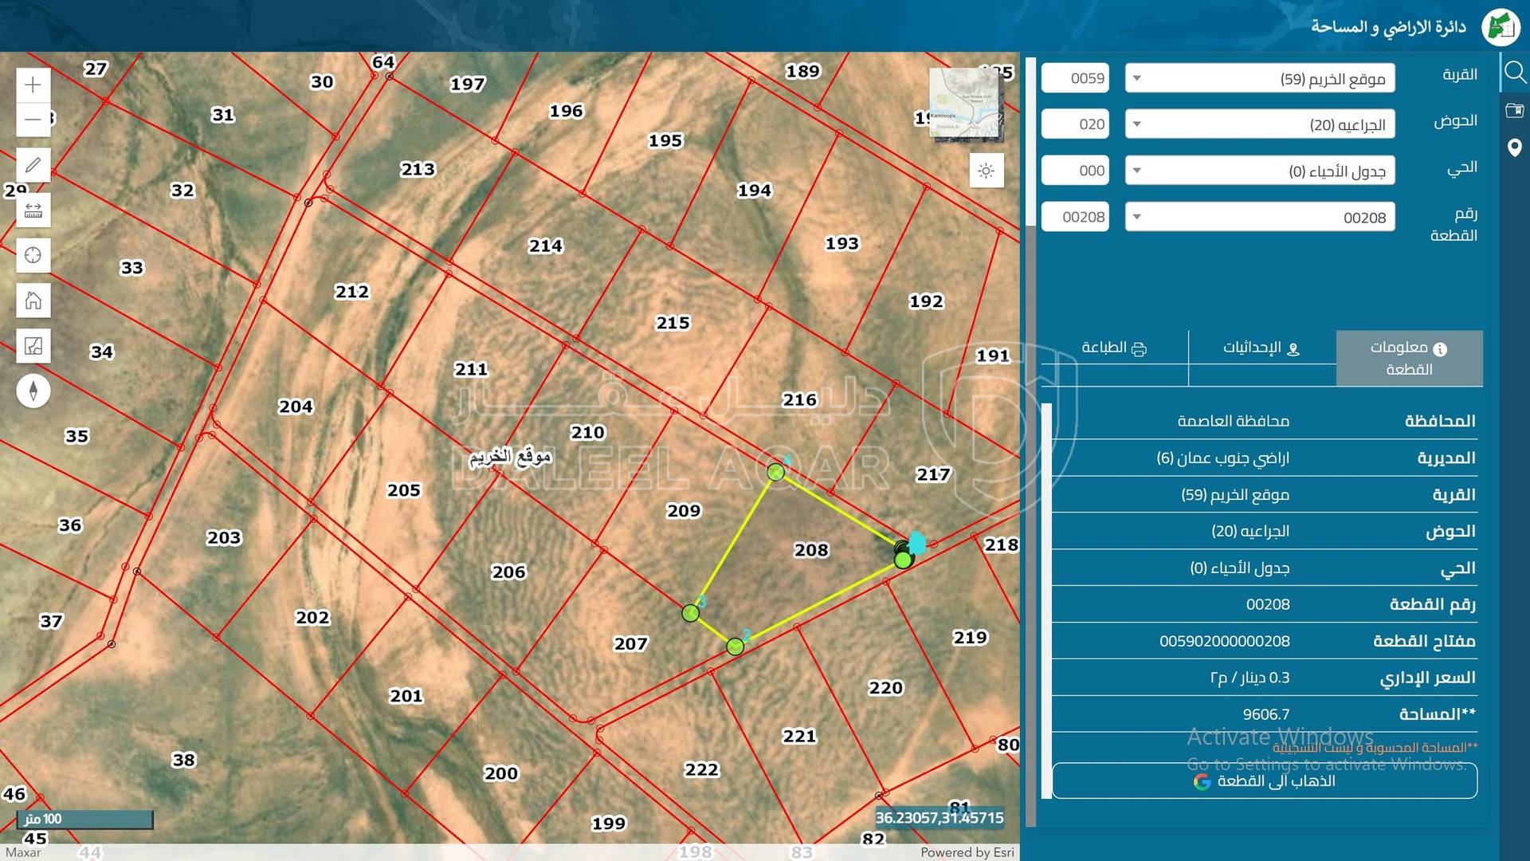The height and width of the screenshot is (861, 1530).
Task: Open the search magnifier in sidebar
Action: click(x=1514, y=73)
